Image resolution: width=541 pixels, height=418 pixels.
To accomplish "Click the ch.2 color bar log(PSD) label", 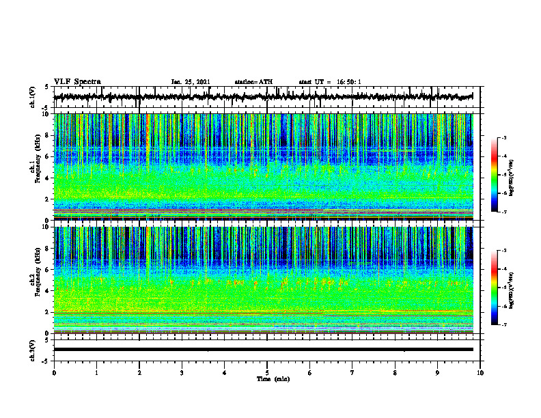I will [x=511, y=290].
